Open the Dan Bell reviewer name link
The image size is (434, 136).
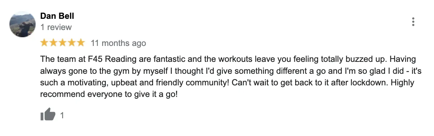click(57, 16)
